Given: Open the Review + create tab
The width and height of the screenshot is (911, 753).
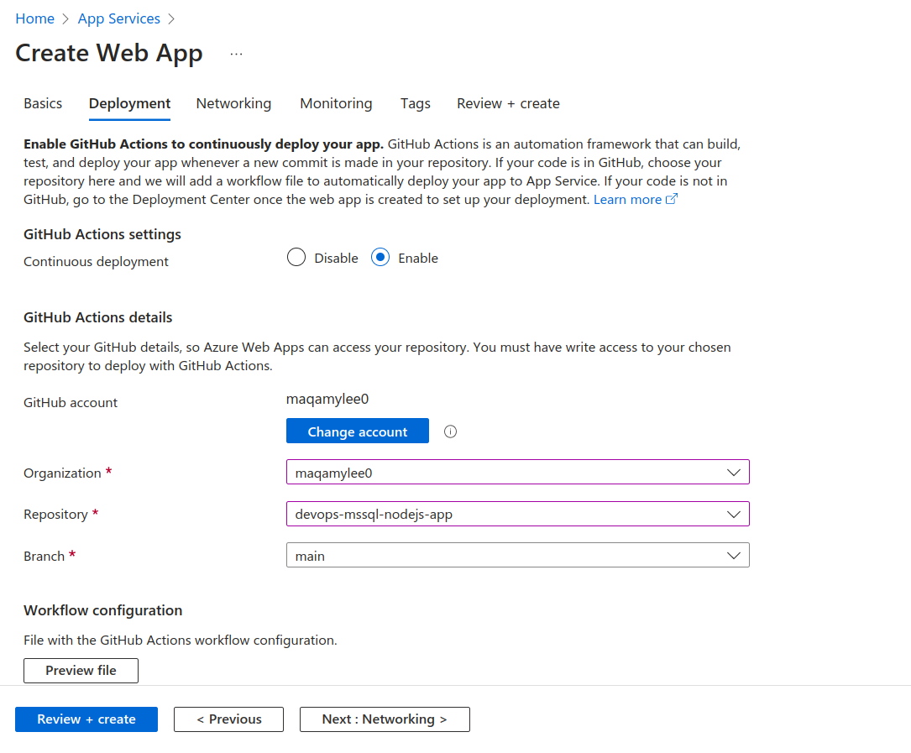Looking at the screenshot, I should [x=508, y=103].
